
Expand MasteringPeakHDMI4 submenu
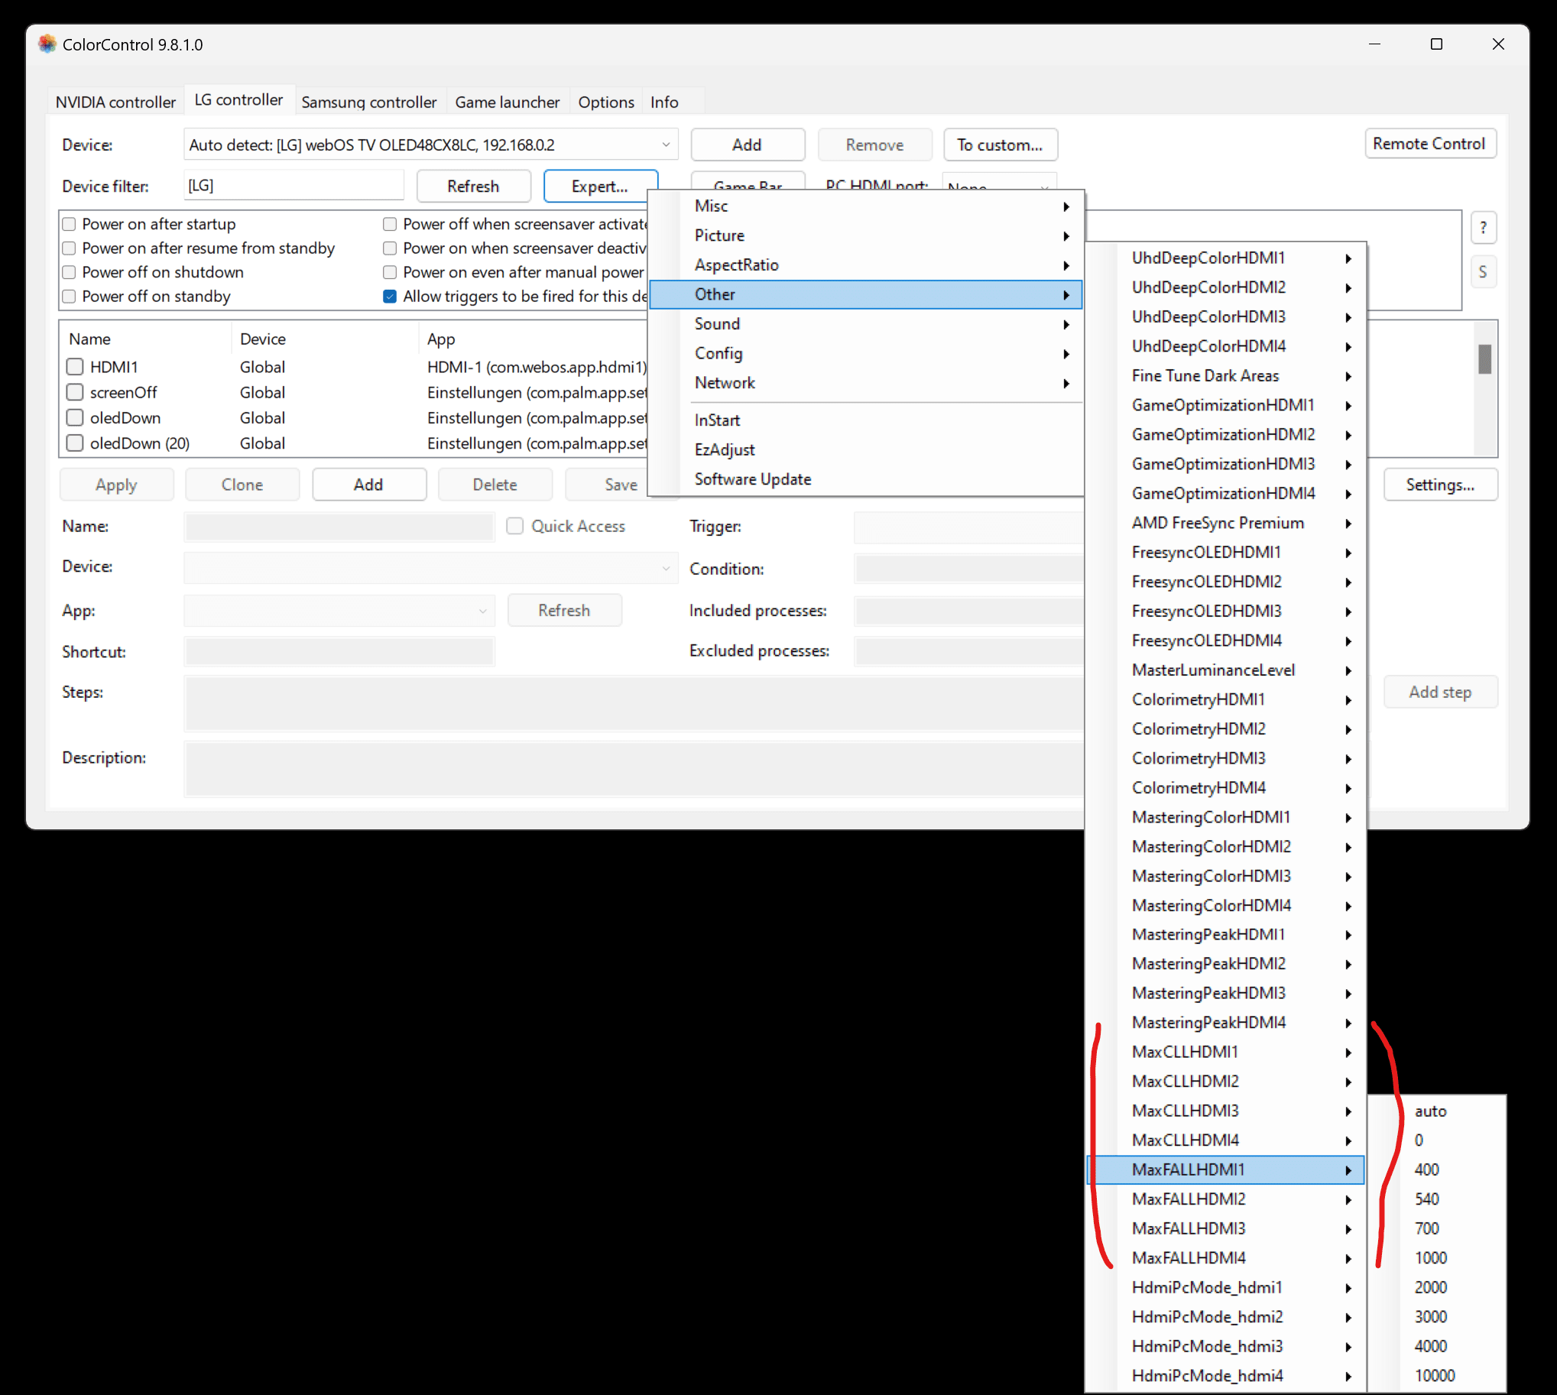click(x=1226, y=1023)
